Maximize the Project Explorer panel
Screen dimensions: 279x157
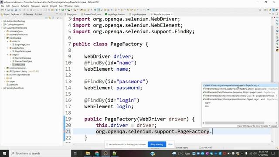click(61, 14)
